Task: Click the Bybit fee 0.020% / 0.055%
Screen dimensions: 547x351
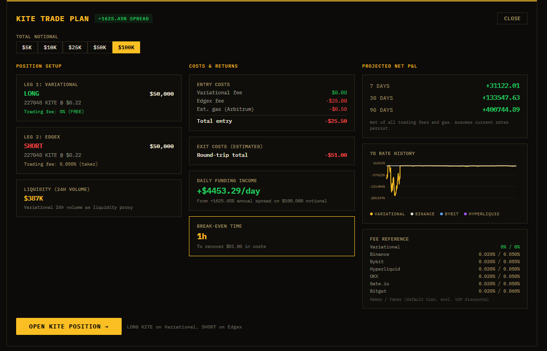Action: tap(499, 261)
